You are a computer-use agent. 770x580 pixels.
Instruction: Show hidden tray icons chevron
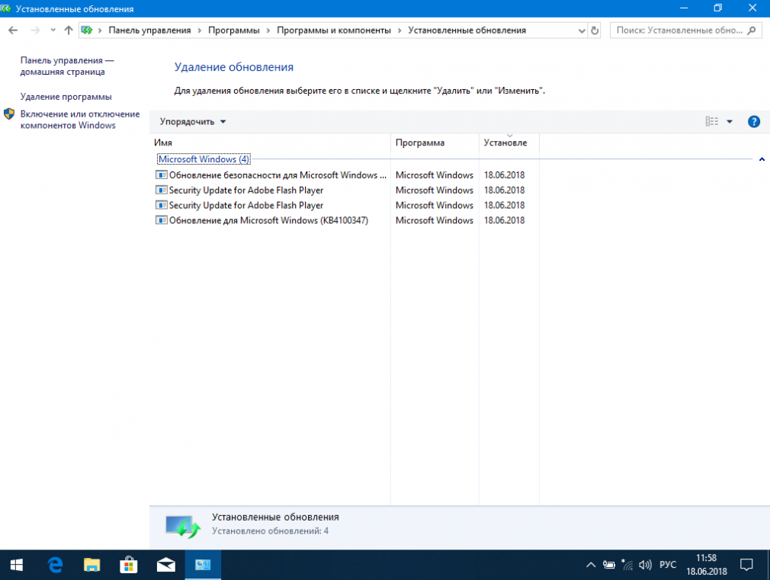pos(591,566)
